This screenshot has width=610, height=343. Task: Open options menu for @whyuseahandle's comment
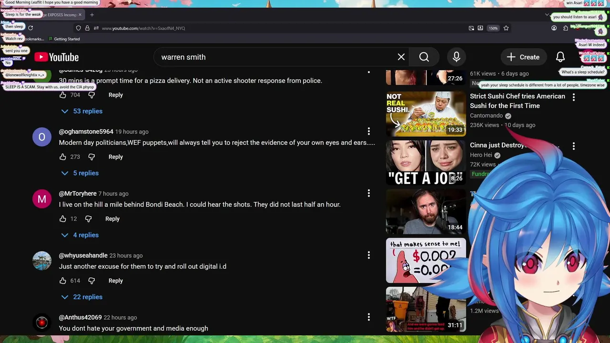point(368,255)
